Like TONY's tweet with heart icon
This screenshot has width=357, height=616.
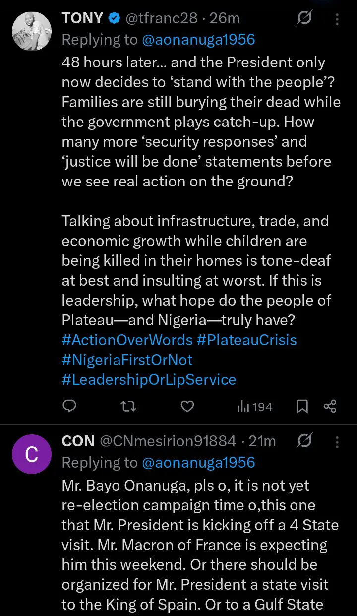187,407
